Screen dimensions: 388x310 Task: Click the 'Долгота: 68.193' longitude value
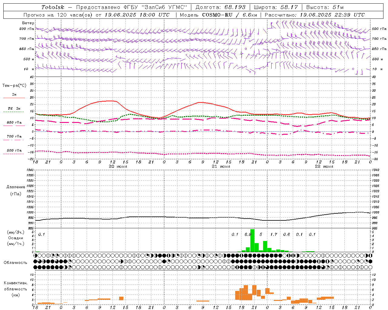click(x=220, y=7)
